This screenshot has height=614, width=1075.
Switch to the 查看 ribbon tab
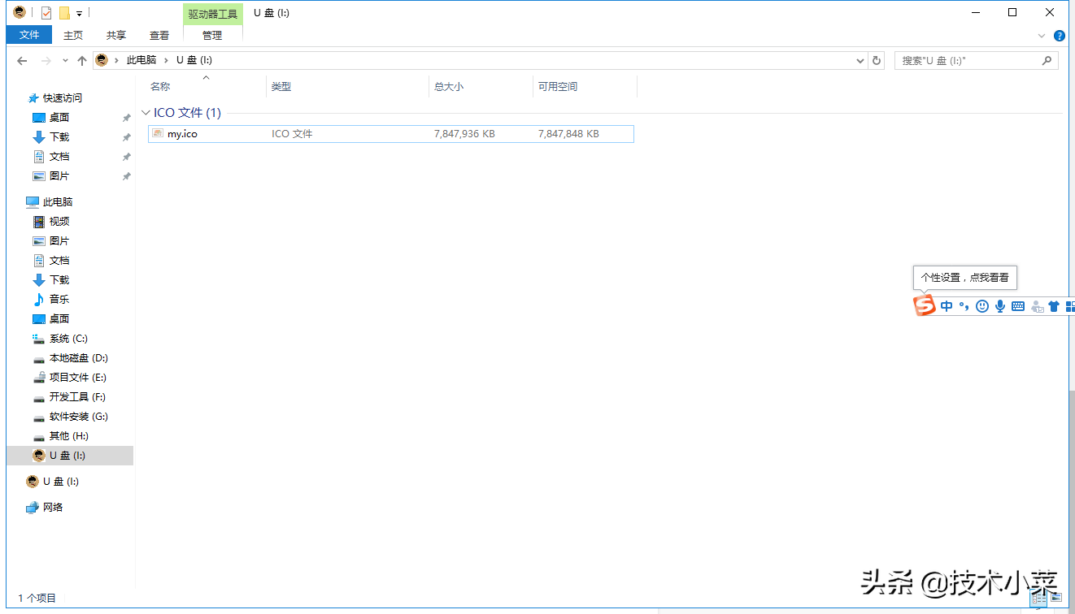coord(159,35)
